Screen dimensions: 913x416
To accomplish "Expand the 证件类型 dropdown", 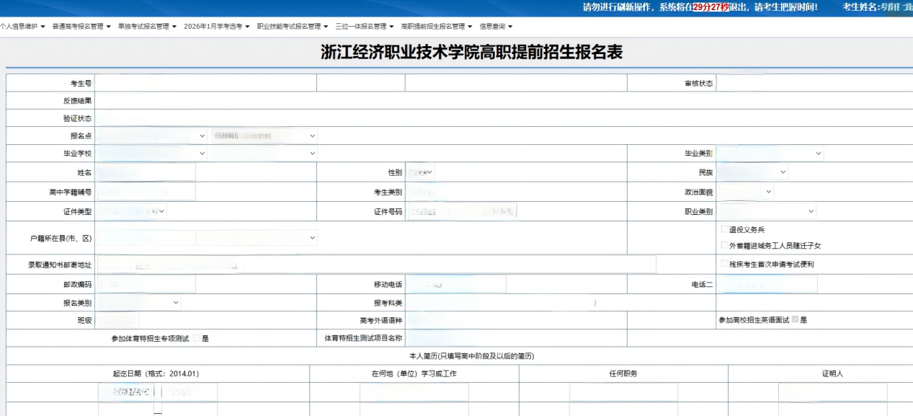I will 132,211.
